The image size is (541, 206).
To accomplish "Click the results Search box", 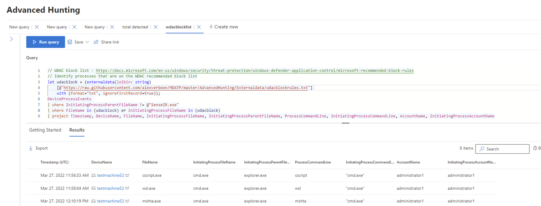I will [x=503, y=149].
